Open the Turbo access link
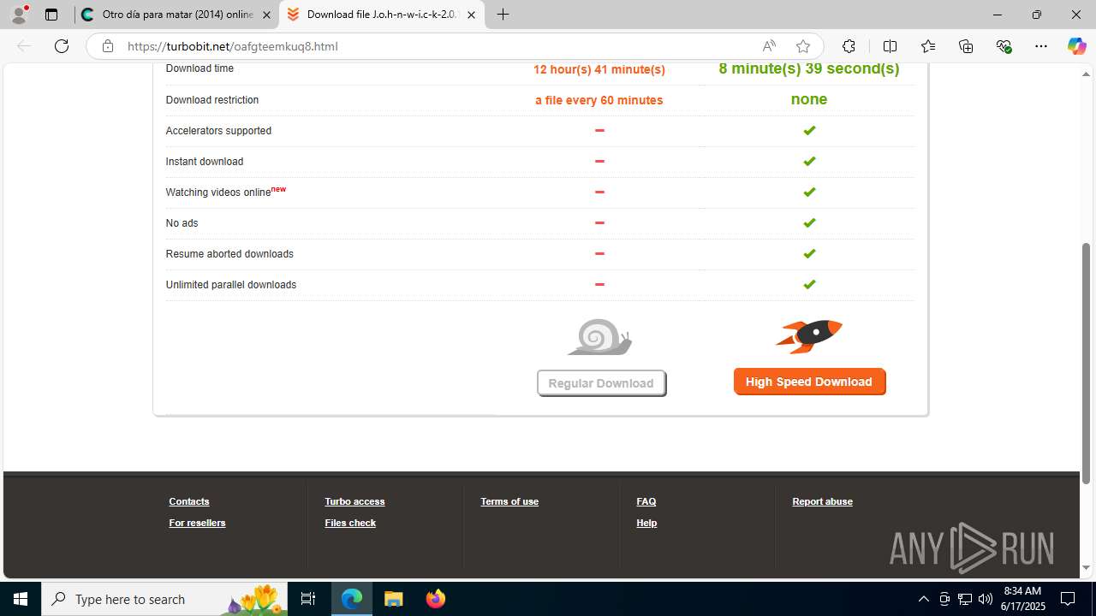This screenshot has width=1096, height=616. pyautogui.click(x=354, y=501)
